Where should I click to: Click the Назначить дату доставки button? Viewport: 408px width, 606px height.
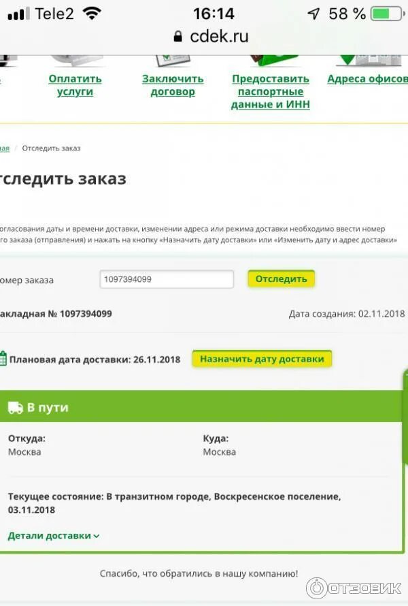[262, 359]
